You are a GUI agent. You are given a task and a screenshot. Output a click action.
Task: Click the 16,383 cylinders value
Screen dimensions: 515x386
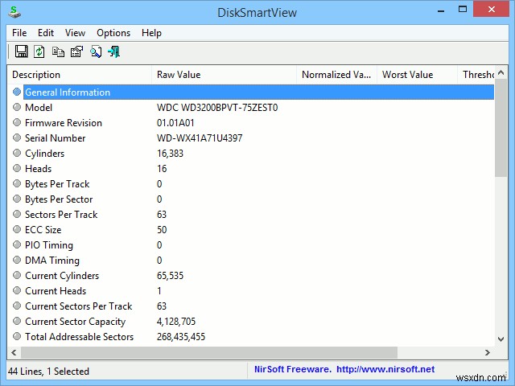point(170,153)
